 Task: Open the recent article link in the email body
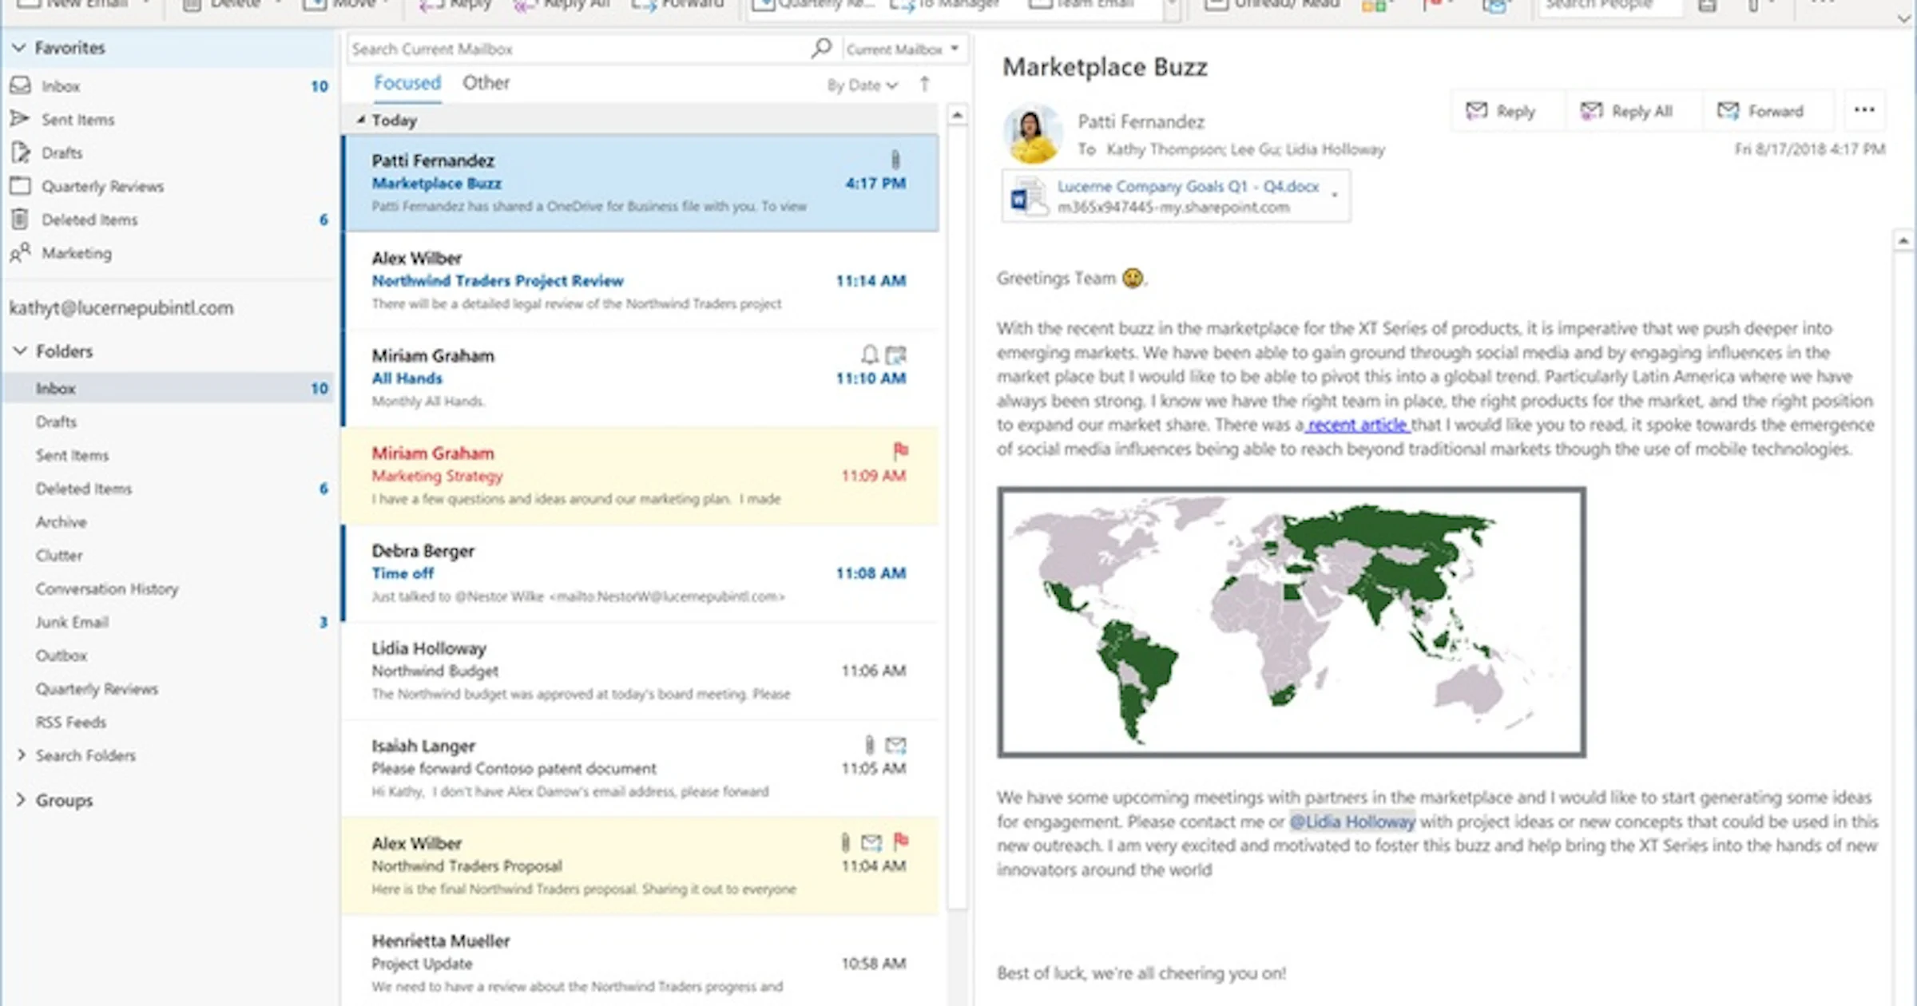(x=1358, y=425)
